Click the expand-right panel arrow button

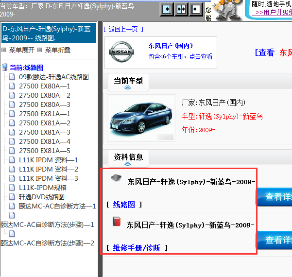click(167, 9)
